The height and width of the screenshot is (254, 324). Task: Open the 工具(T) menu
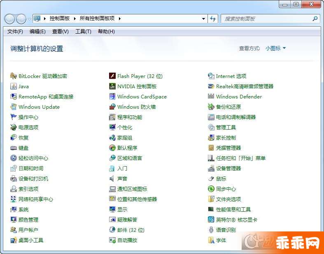tap(83, 32)
